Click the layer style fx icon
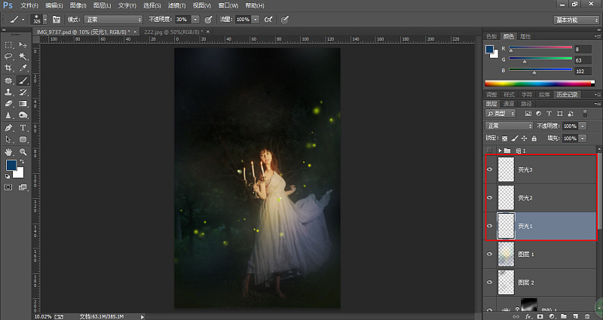 coord(528,316)
